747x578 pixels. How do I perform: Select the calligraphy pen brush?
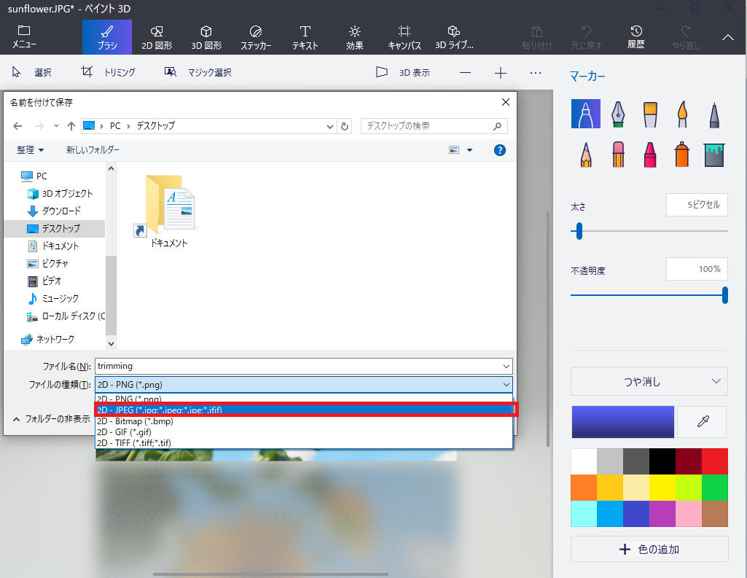(x=618, y=113)
